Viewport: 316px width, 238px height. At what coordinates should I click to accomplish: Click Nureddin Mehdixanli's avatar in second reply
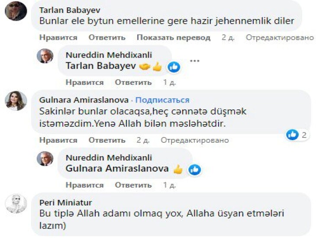point(45,158)
